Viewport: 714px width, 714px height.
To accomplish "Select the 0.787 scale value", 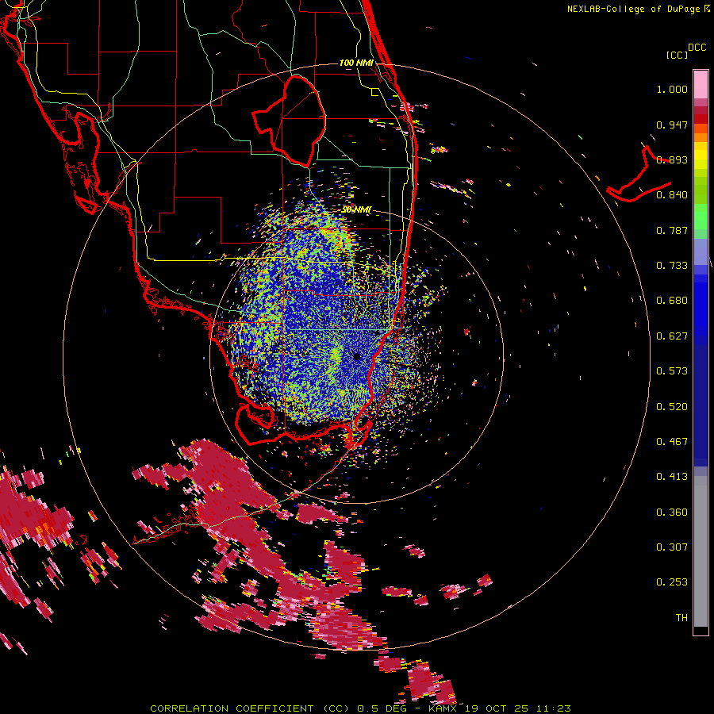I will tap(672, 230).
